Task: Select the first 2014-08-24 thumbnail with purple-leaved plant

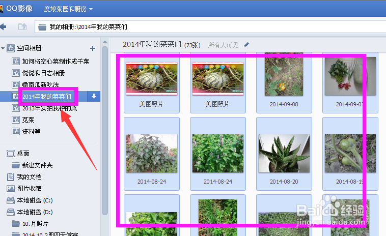Action: point(152,154)
